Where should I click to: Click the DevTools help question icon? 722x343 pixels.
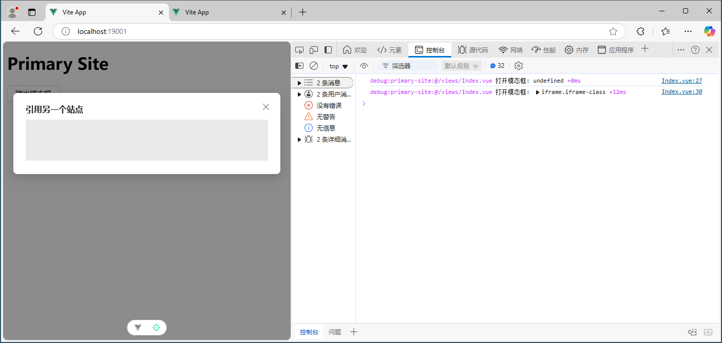click(695, 50)
